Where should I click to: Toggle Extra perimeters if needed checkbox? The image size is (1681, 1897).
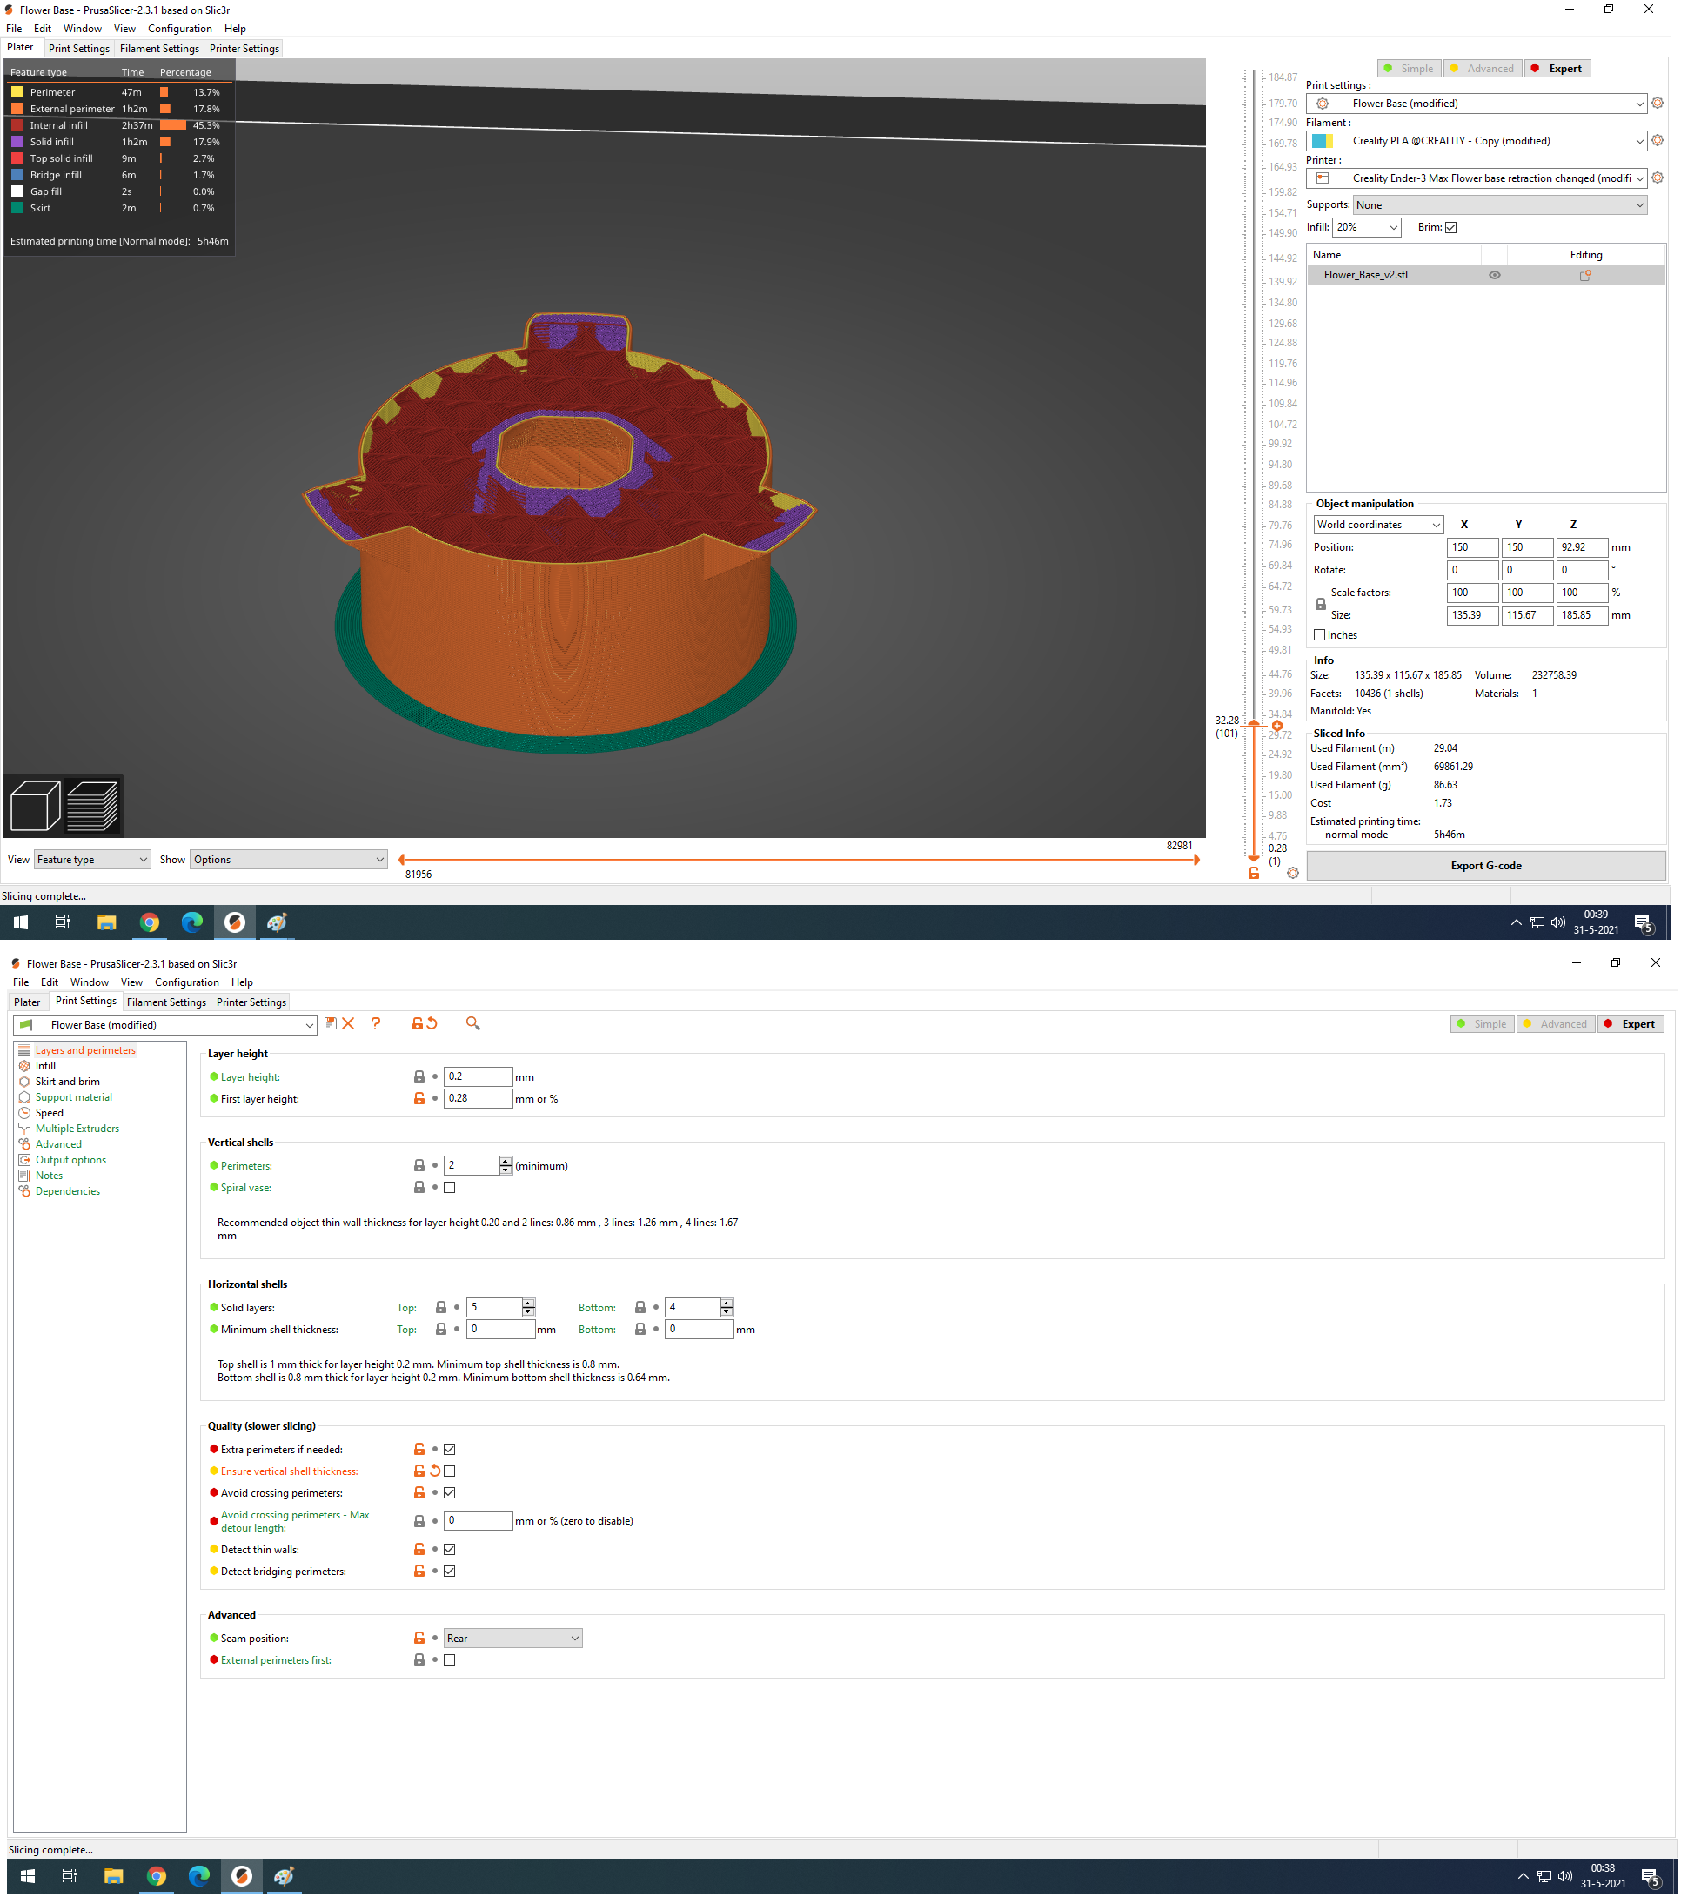click(449, 1449)
